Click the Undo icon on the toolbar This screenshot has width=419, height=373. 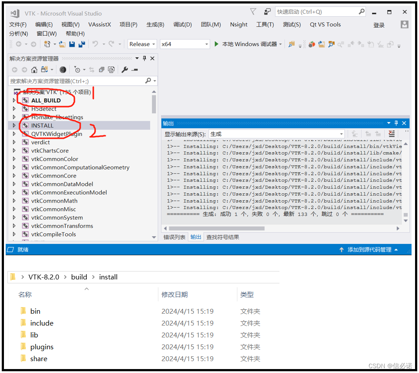pos(95,44)
